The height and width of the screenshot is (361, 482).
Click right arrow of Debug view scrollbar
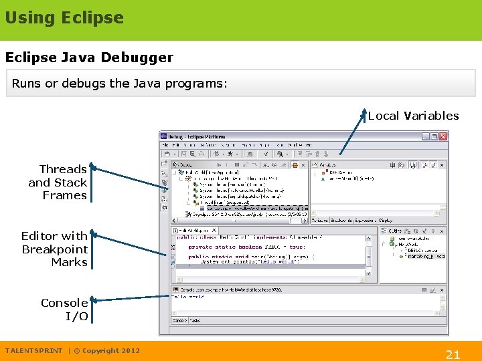click(x=305, y=221)
